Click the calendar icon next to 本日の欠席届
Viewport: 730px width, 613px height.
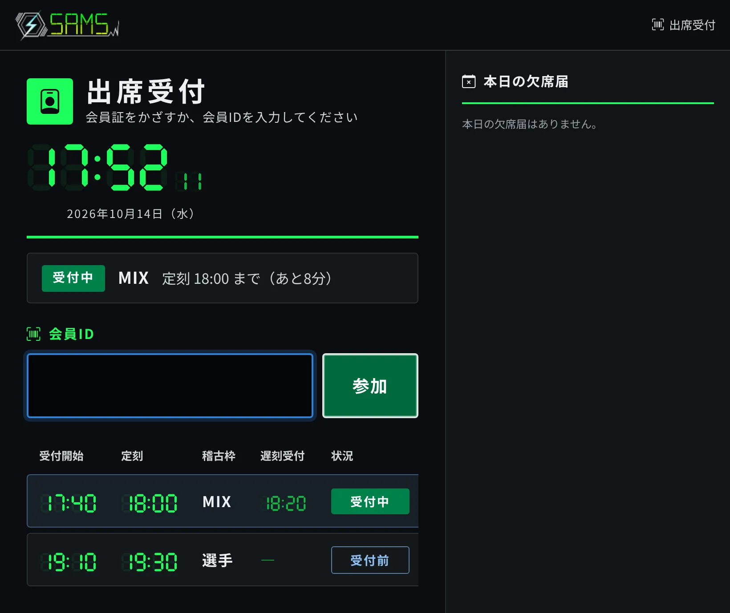point(469,81)
